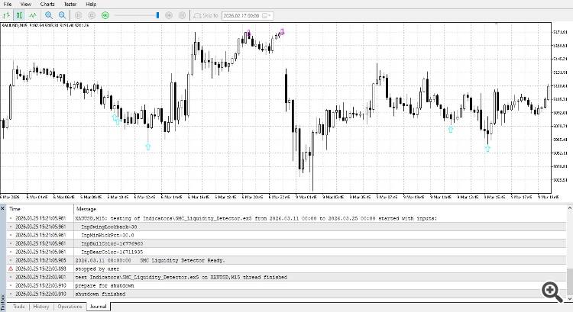Open the Charts menu

pyautogui.click(x=47, y=4)
